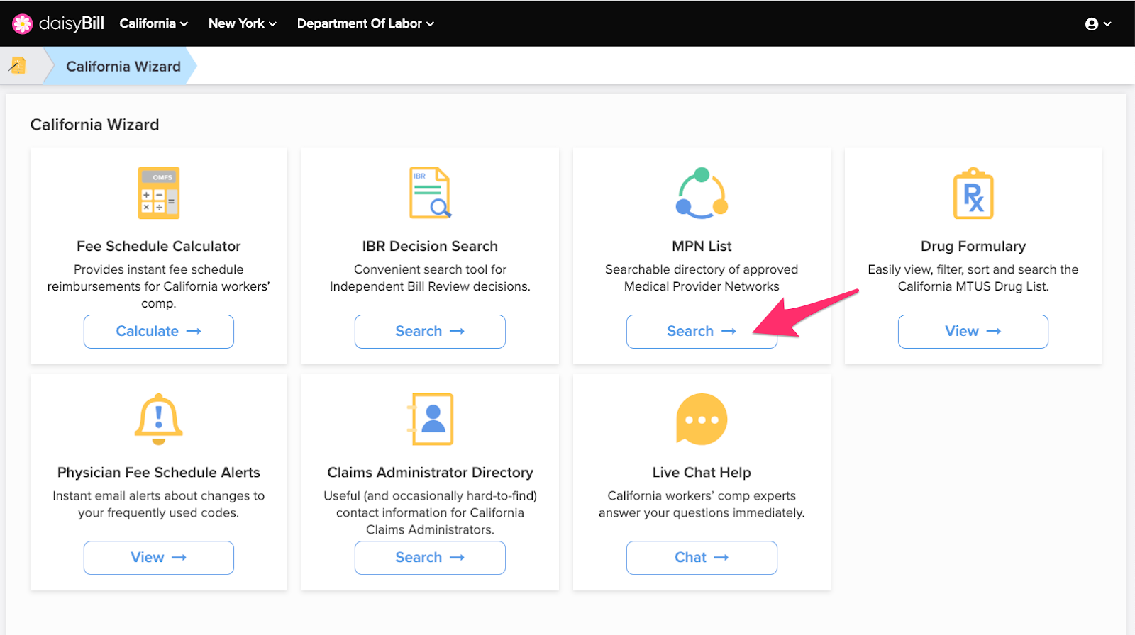Click the MPN List network icon
The width and height of the screenshot is (1135, 635).
coord(702,193)
